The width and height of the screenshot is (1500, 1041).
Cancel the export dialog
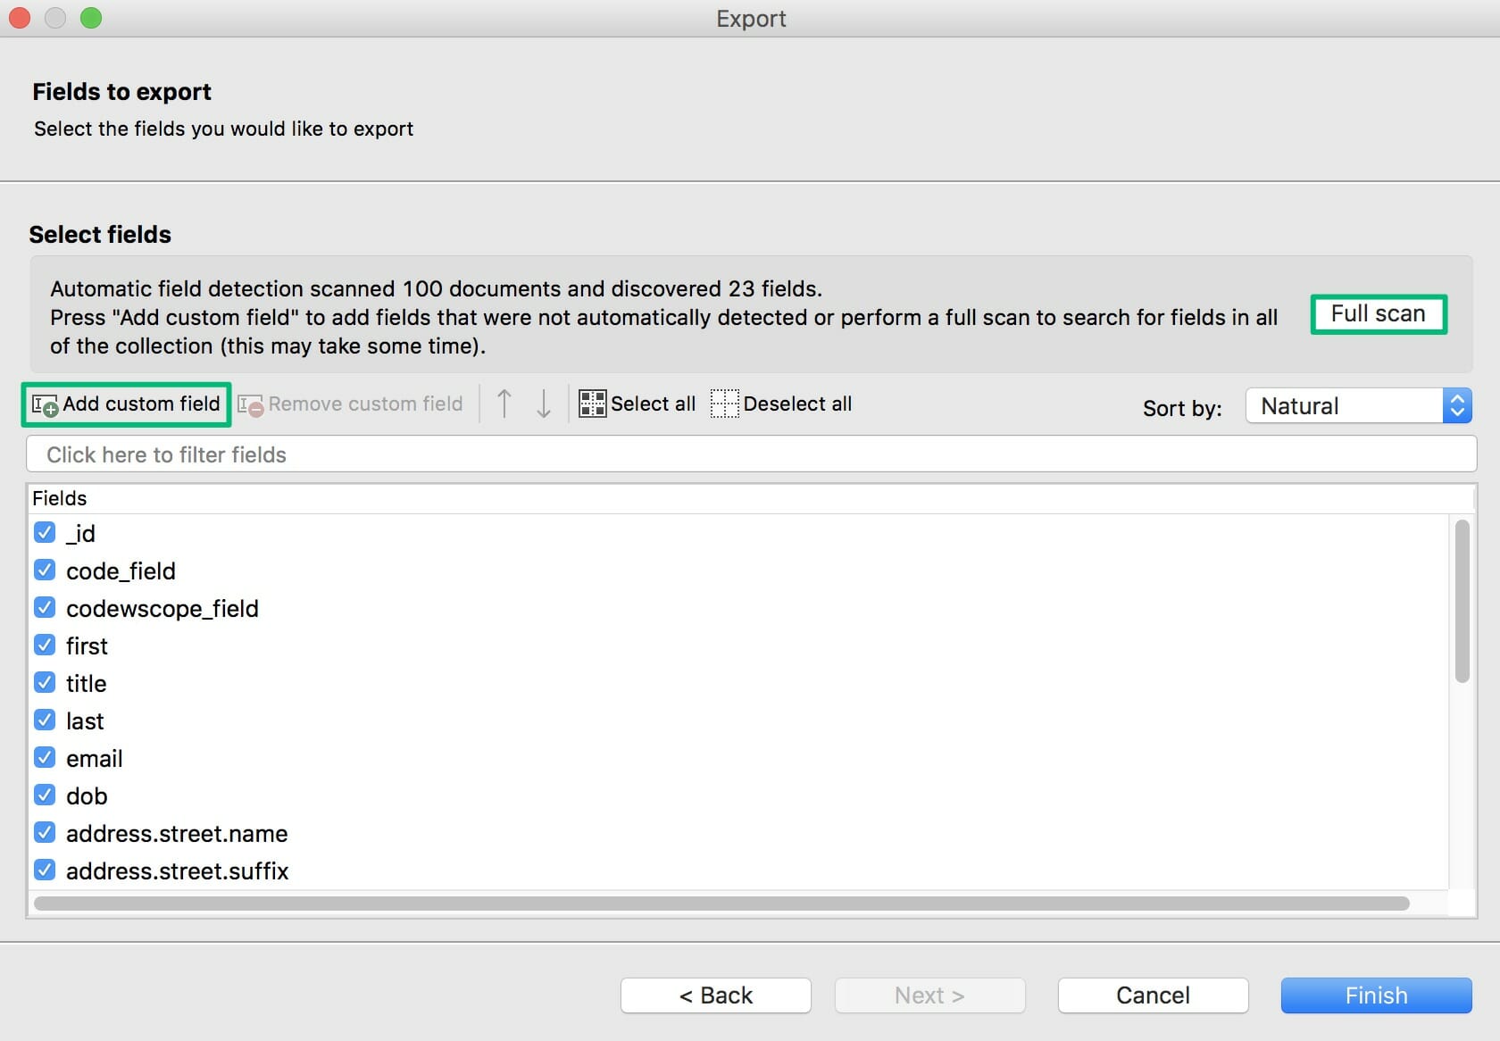(x=1153, y=995)
